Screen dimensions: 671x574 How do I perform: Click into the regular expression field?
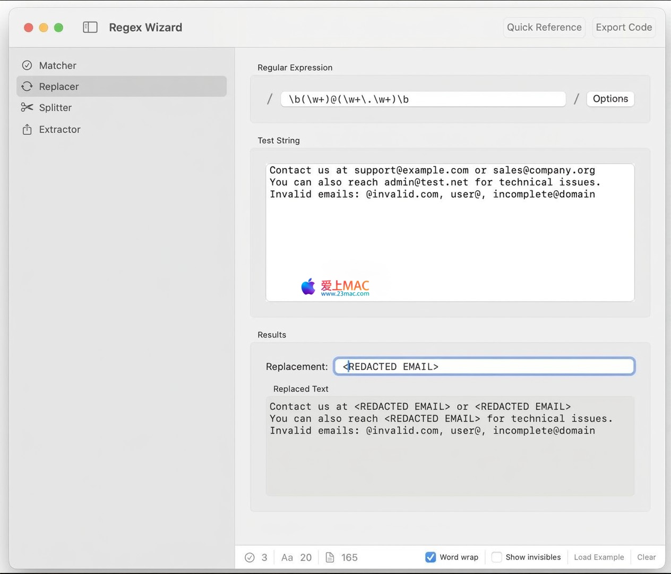[423, 99]
